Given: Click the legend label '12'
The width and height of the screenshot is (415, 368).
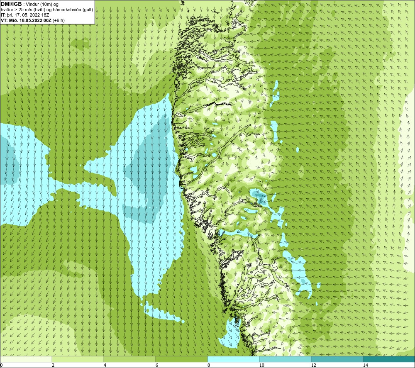Looking at the screenshot, I should pyautogui.click(x=314, y=365).
